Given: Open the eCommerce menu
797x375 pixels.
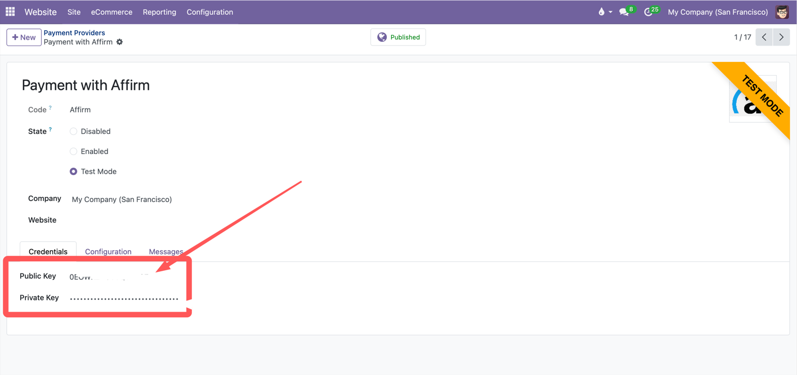Looking at the screenshot, I should [x=112, y=12].
